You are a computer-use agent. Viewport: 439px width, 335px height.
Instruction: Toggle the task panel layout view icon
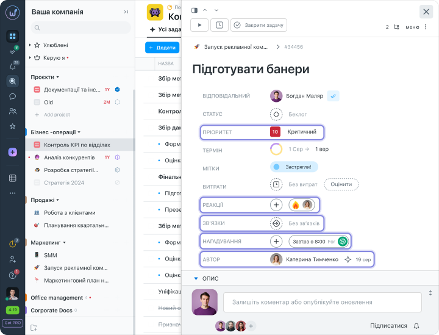195,10
